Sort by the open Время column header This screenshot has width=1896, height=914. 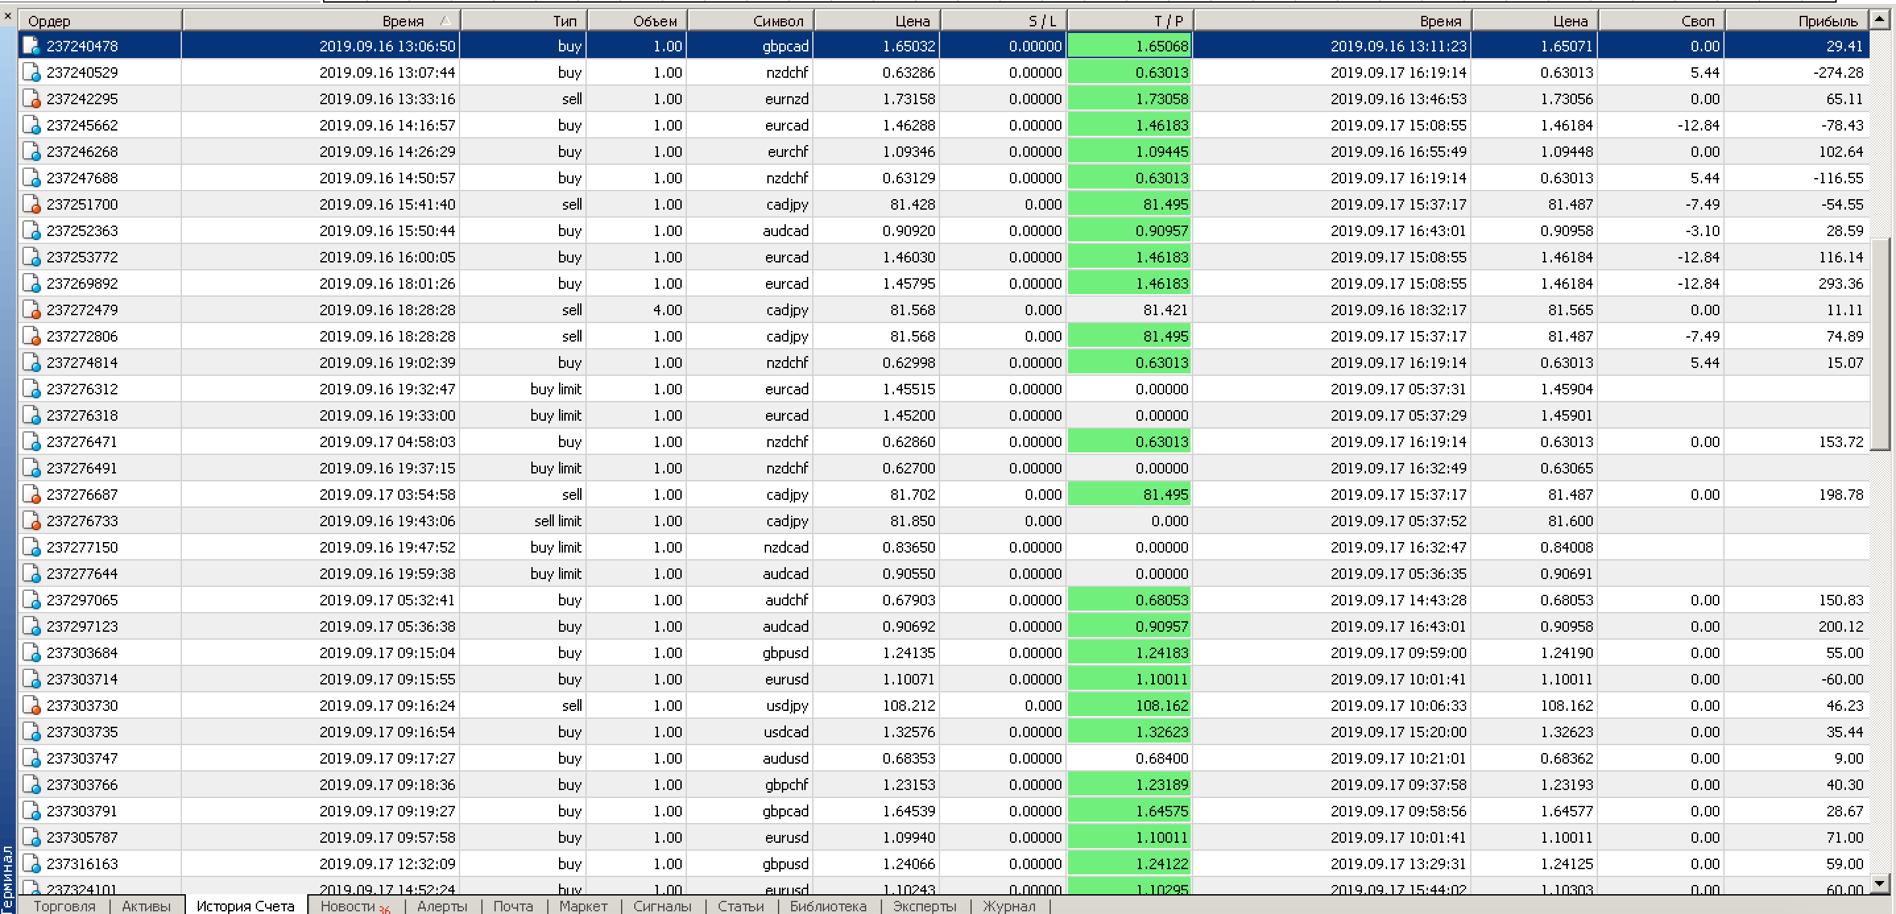321,20
